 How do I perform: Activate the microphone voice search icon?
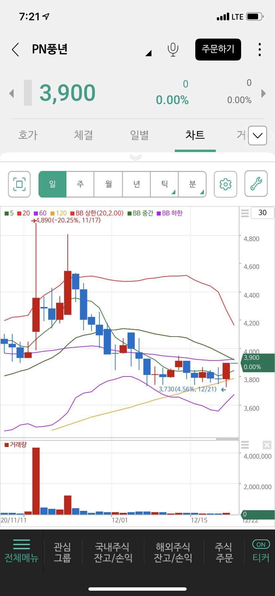point(172,50)
